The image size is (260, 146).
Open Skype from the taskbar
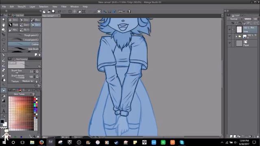click(x=182, y=142)
